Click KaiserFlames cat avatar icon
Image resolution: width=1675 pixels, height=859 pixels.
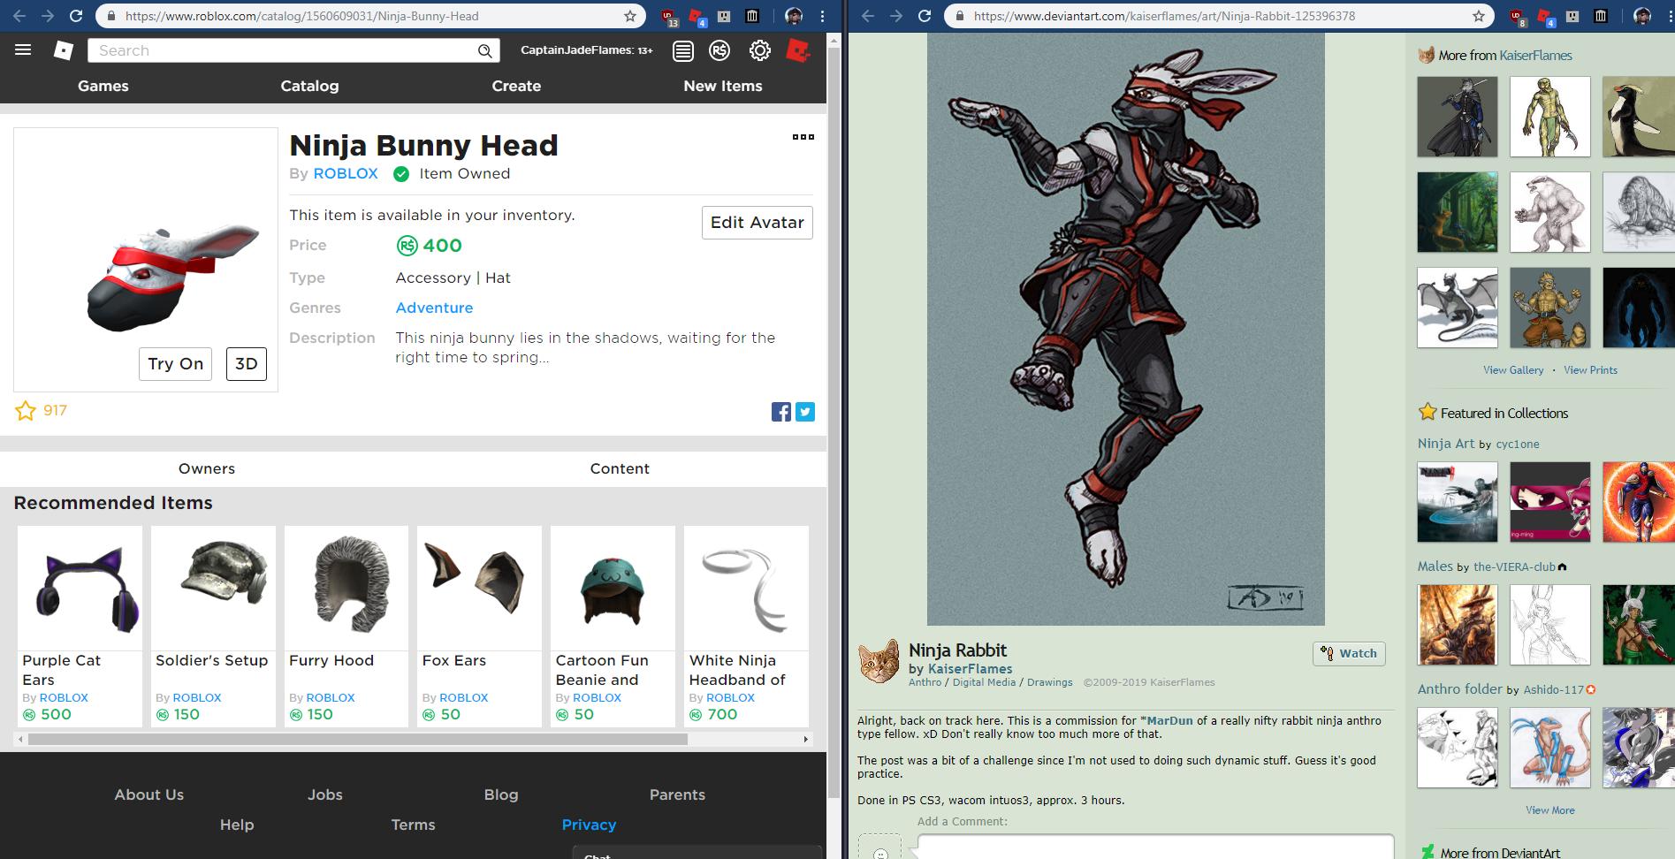(x=879, y=663)
